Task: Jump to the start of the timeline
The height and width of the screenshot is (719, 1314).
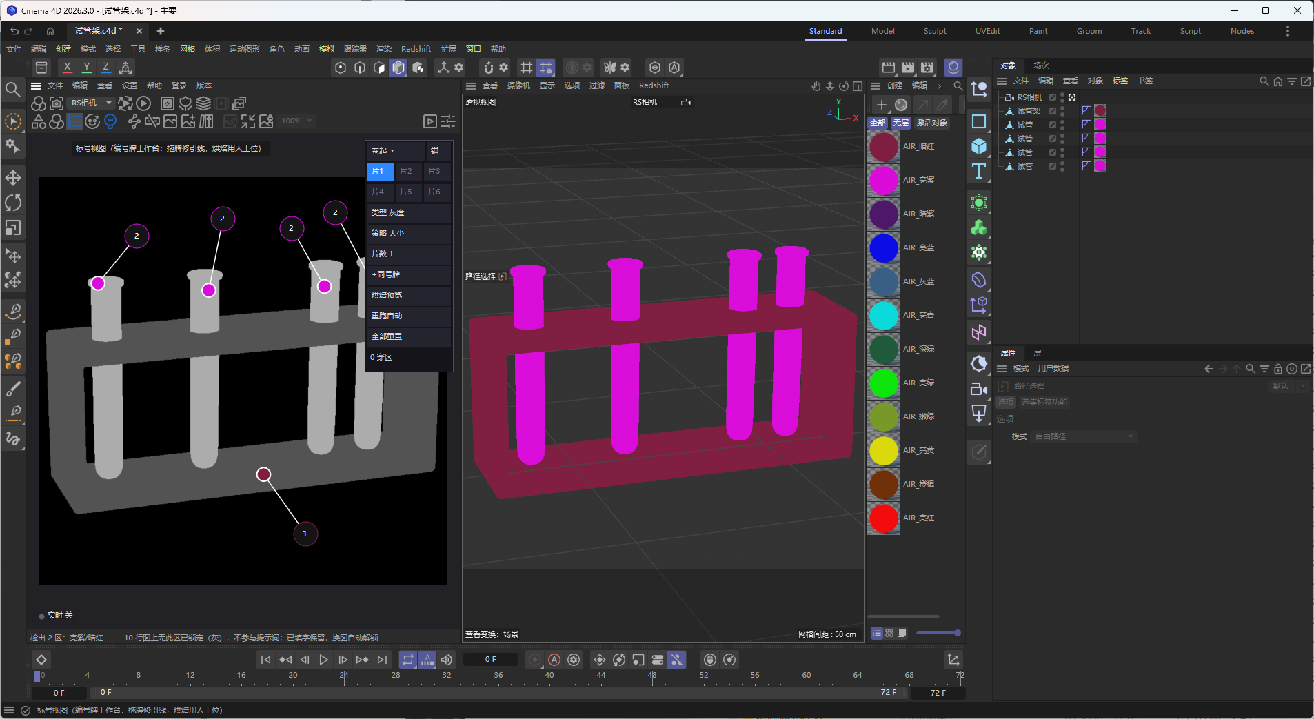Action: [x=265, y=660]
